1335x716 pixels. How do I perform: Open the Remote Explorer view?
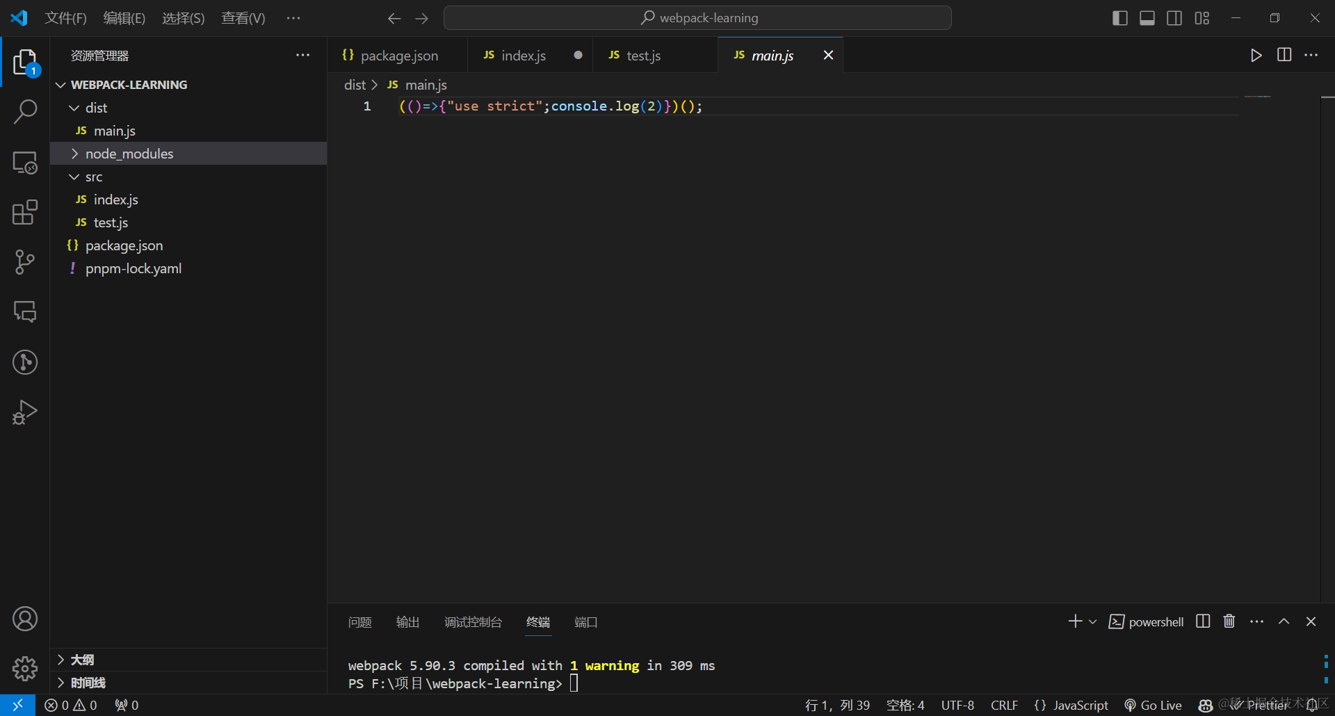click(25, 163)
